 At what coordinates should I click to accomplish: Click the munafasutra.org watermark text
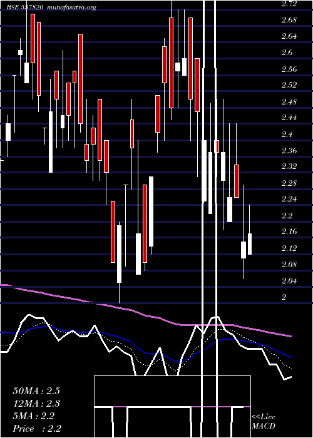click(x=72, y=8)
